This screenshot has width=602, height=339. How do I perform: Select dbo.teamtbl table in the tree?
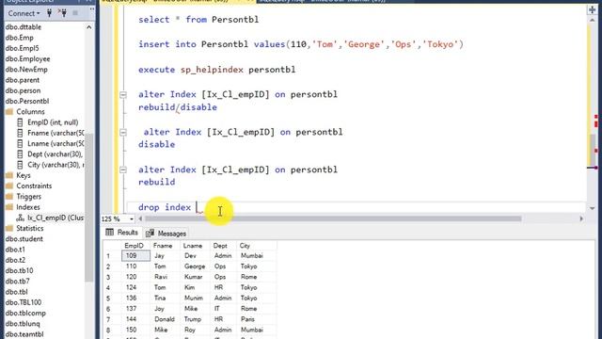[24, 334]
